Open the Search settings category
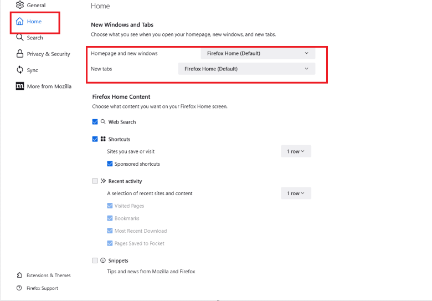432x301 pixels. [x=29, y=38]
